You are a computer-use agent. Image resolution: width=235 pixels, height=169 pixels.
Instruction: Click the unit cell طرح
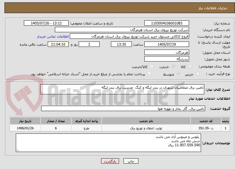(x=86, y=128)
